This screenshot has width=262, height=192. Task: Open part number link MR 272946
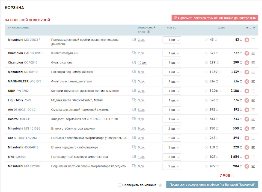coord(32,166)
